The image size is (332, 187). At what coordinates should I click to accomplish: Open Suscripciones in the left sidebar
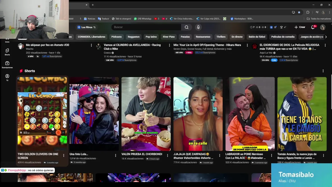(7, 65)
